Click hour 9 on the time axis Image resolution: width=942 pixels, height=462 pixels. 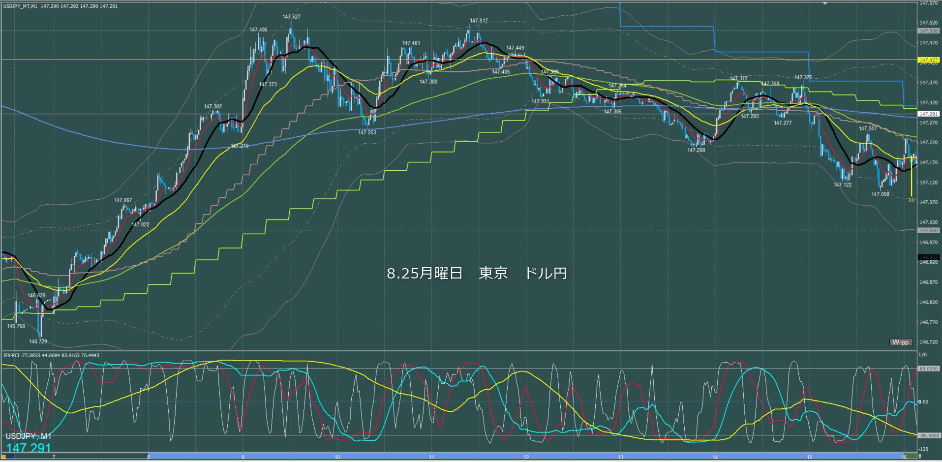(x=243, y=457)
